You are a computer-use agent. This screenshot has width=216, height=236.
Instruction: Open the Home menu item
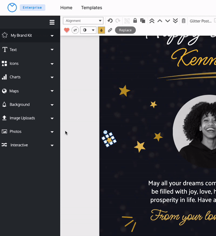point(66,8)
